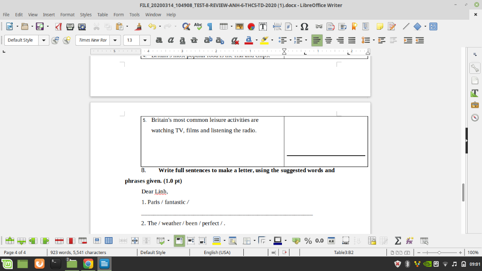Click 'English (USA)' language status field
482x271 pixels.
[217, 253]
